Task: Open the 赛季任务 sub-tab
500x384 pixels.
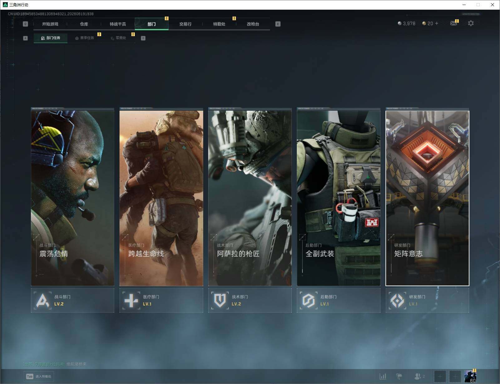Action: (x=85, y=38)
